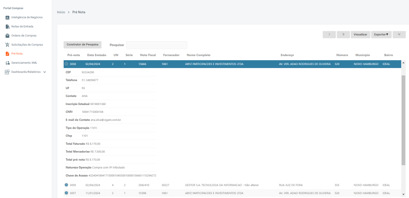Click the Visualizar button

[360, 35]
